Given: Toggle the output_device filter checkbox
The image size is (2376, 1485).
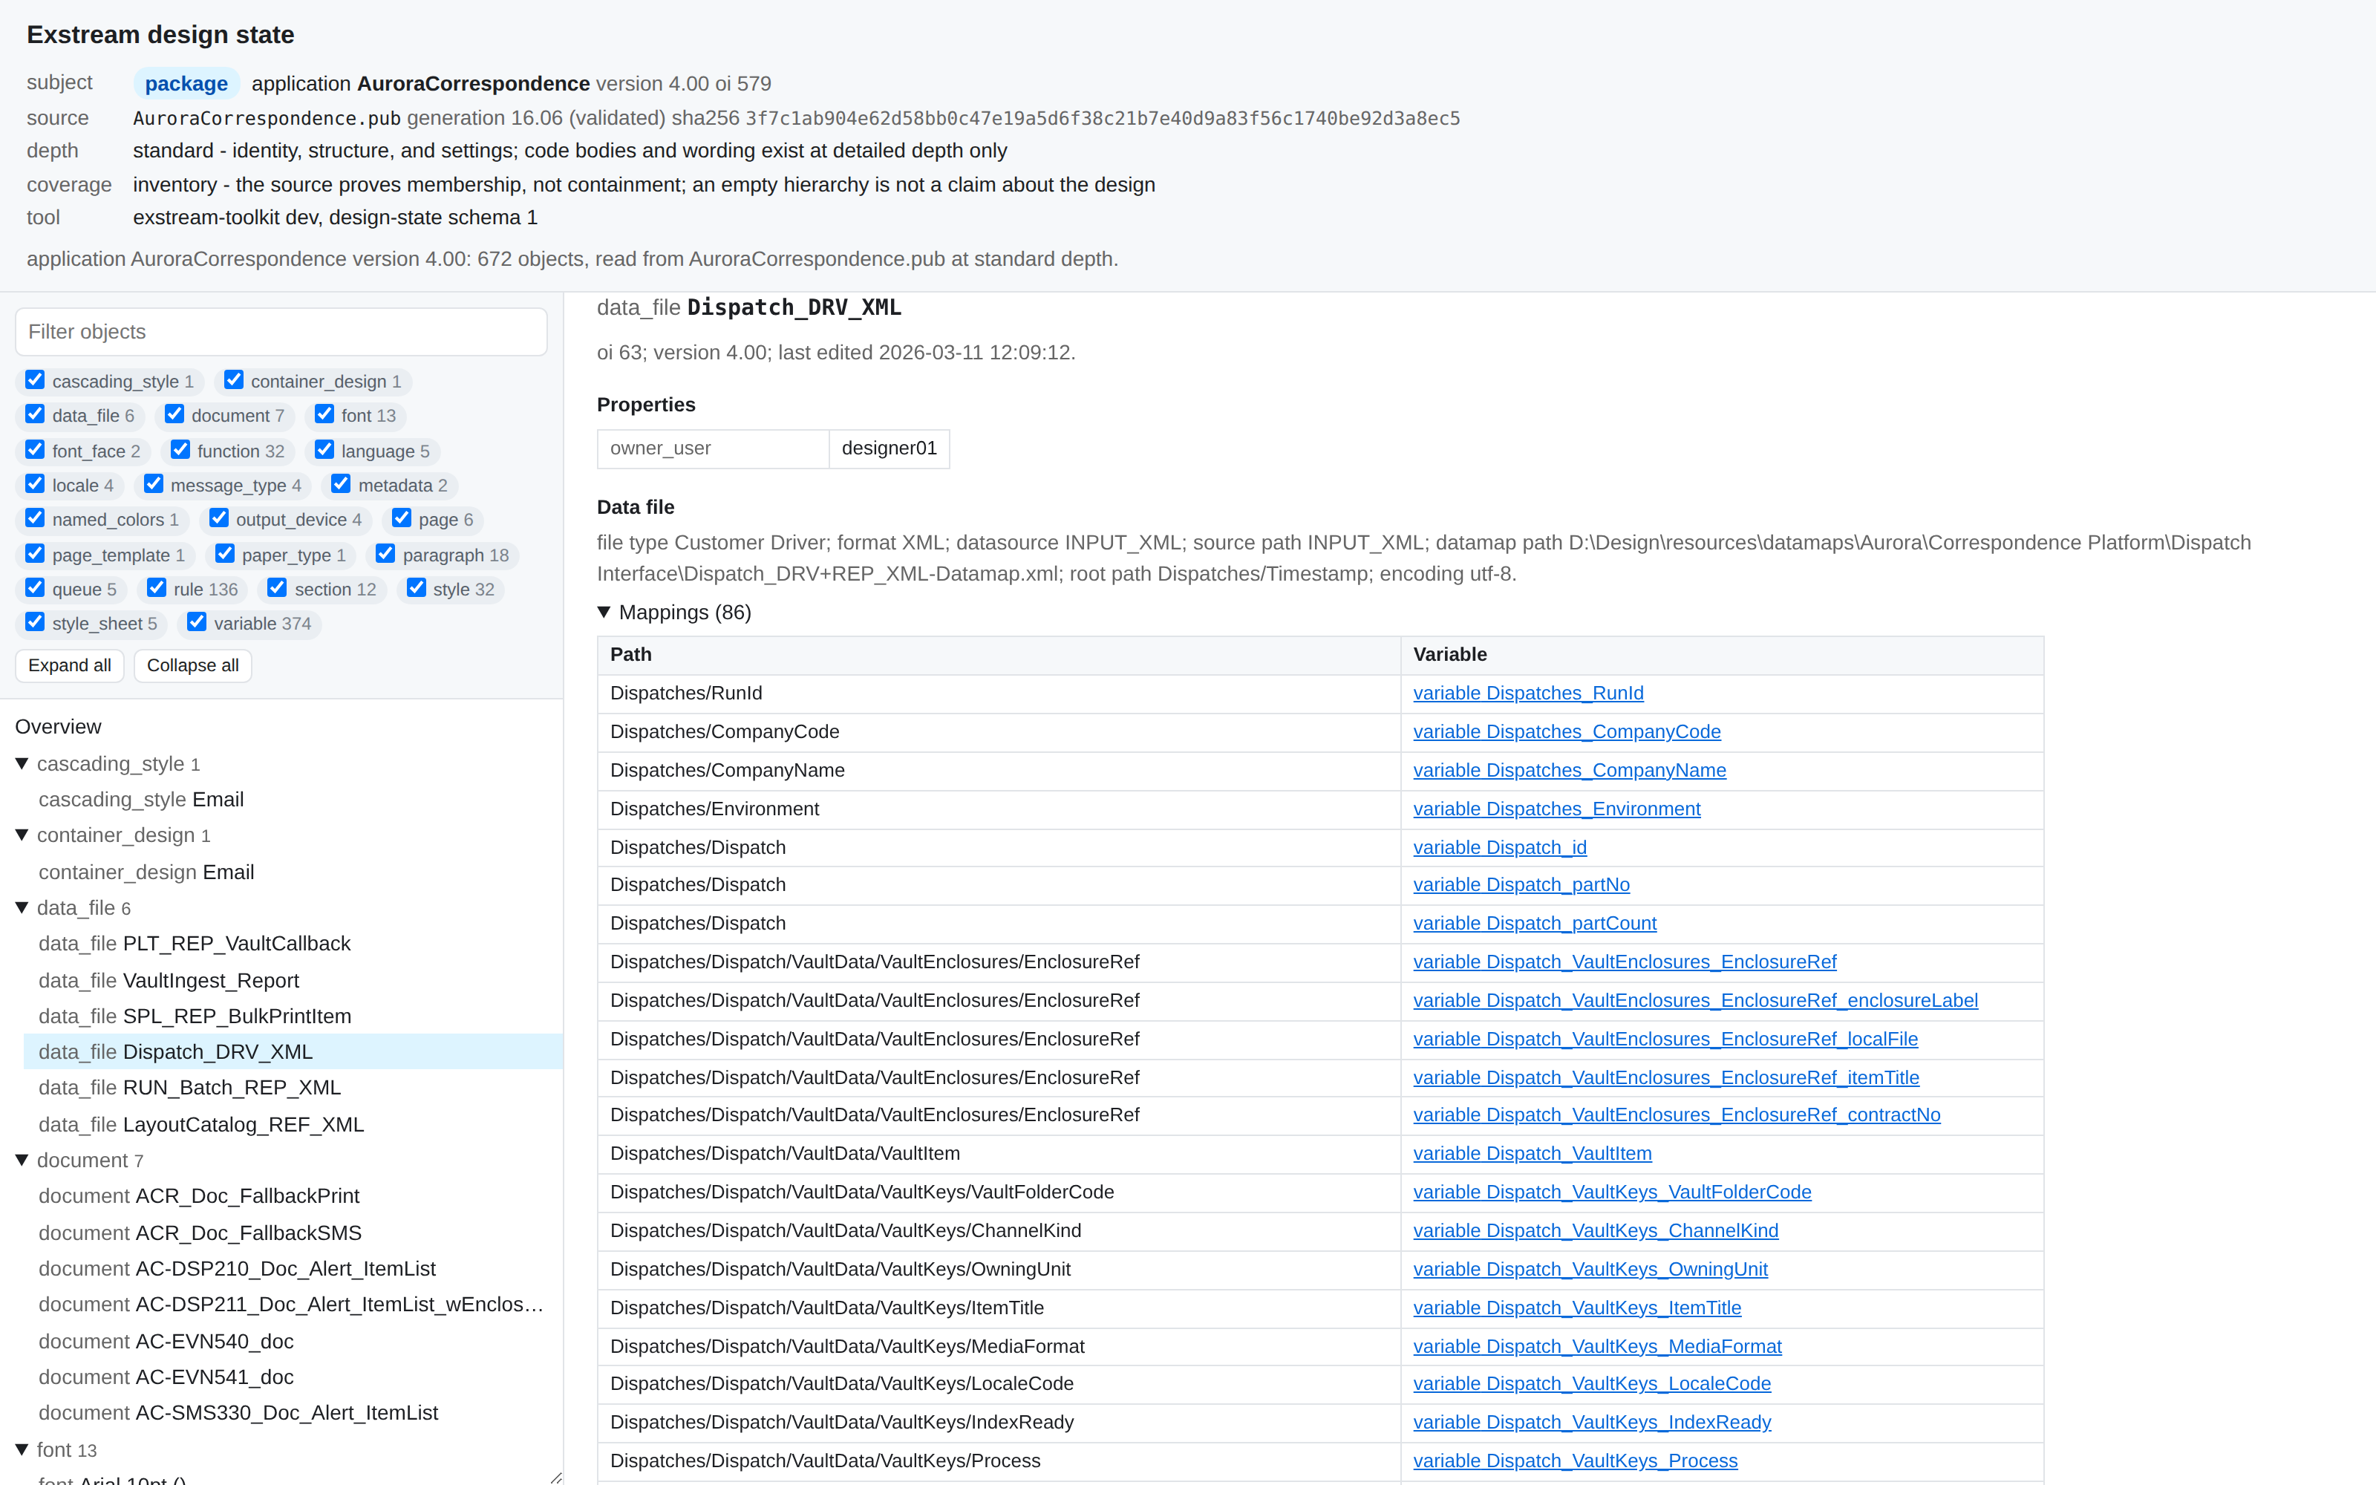Looking at the screenshot, I should (x=219, y=518).
